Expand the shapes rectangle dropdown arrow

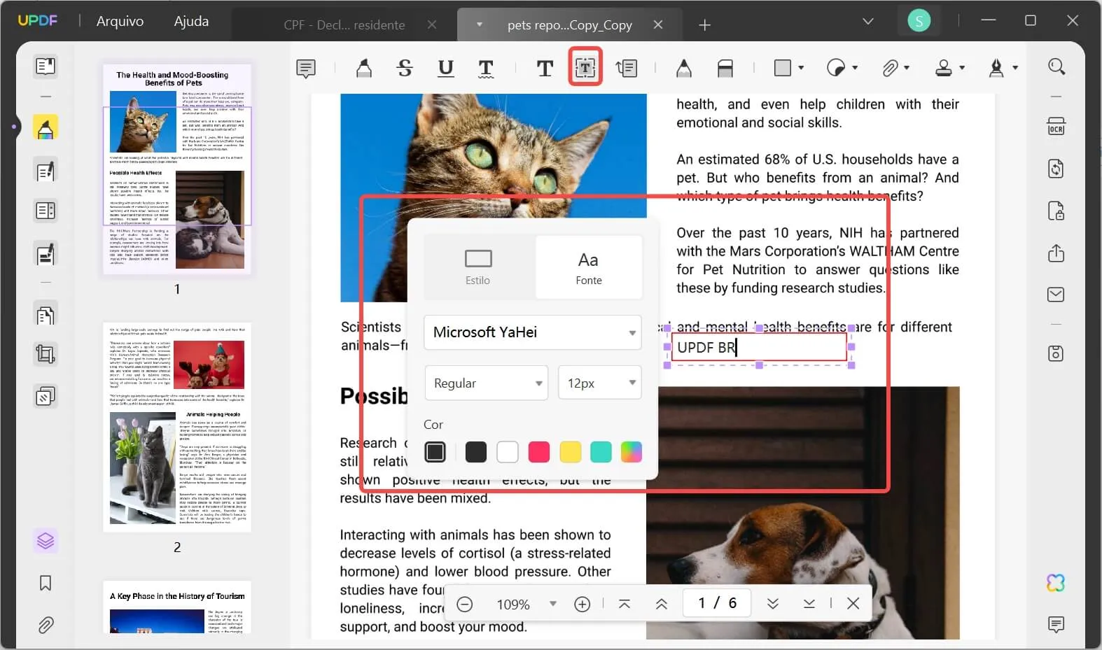[x=801, y=68]
